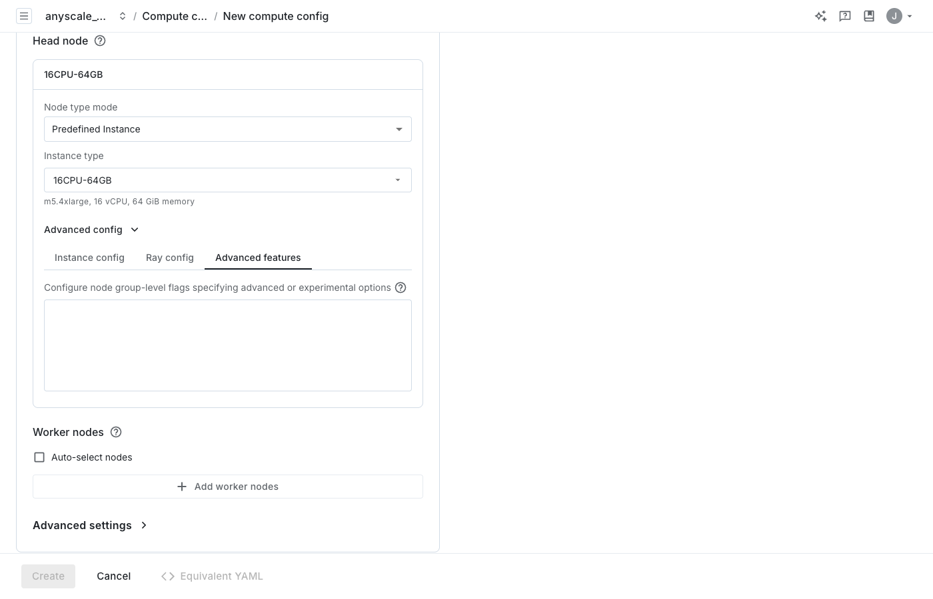This screenshot has width=933, height=599.
Task: Click the Worker nodes help icon
Action: point(116,432)
